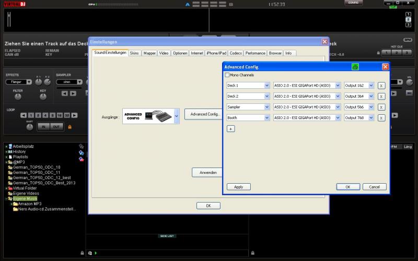Expand the Arbeitsplatz tree node
The image size is (418, 261).
click(6, 147)
